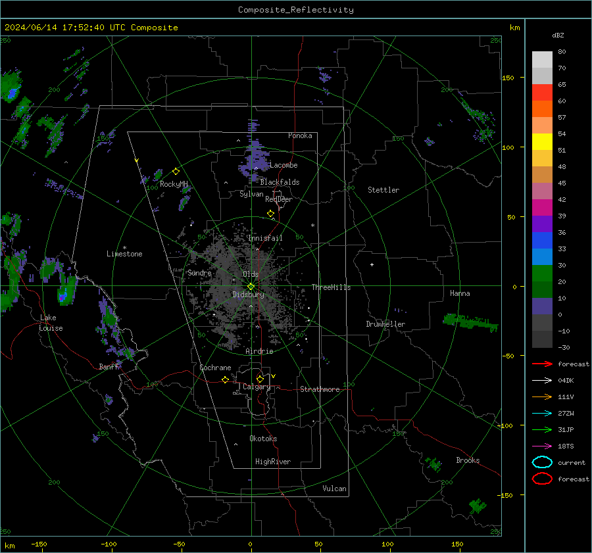The height and width of the screenshot is (553, 592).
Task: Click the radar-site diamond at Didsbury center
Action: point(251,287)
